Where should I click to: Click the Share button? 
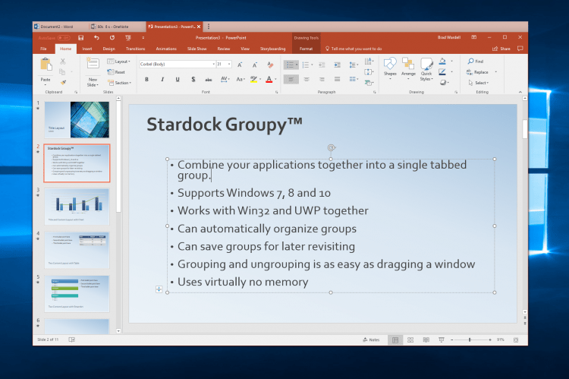pyautogui.click(x=501, y=49)
